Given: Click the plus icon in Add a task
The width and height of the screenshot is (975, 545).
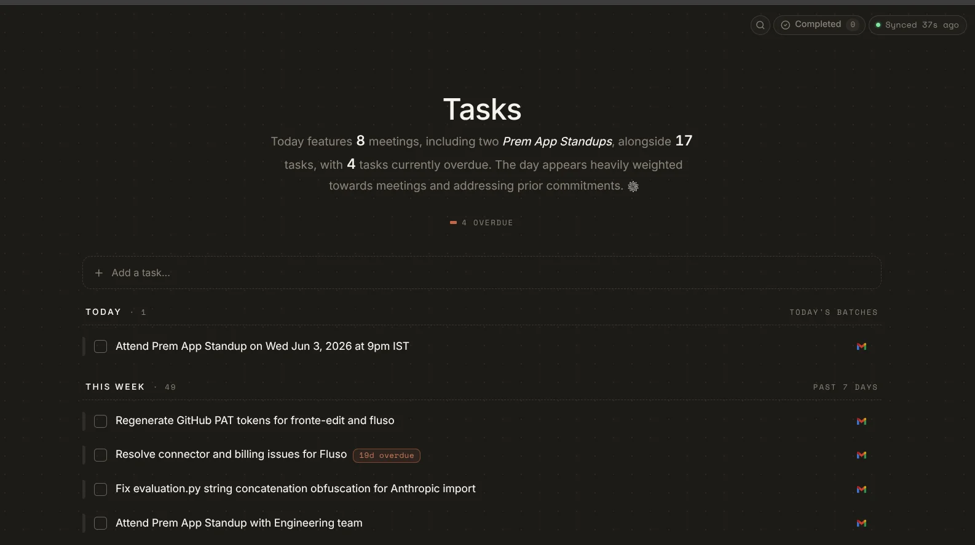Looking at the screenshot, I should [98, 272].
